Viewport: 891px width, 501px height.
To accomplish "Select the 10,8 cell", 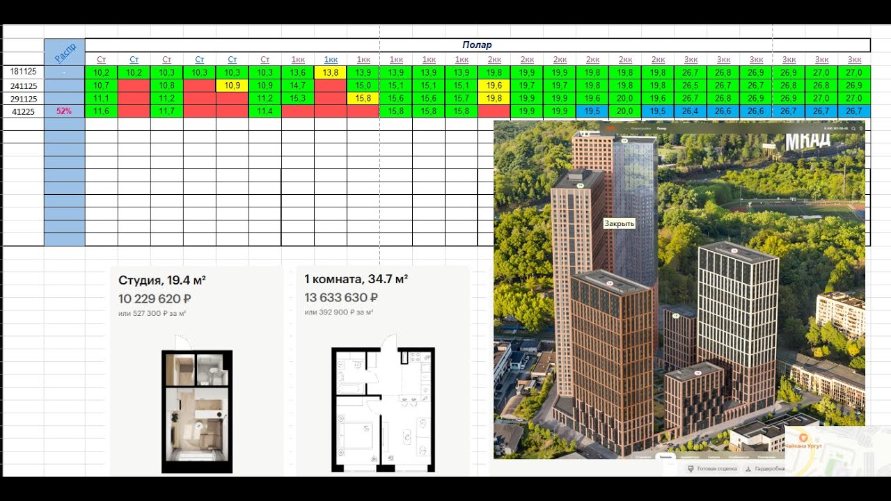I will tap(167, 86).
